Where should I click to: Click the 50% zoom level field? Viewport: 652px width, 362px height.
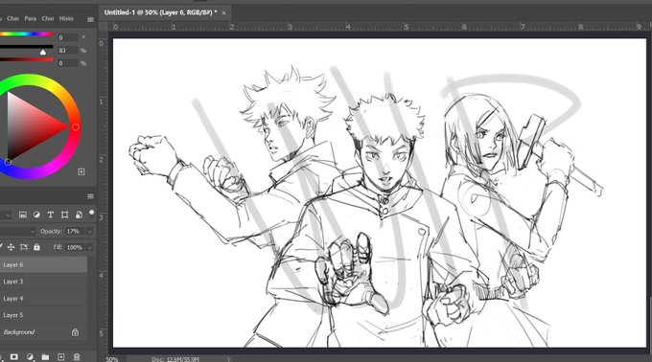click(x=112, y=359)
